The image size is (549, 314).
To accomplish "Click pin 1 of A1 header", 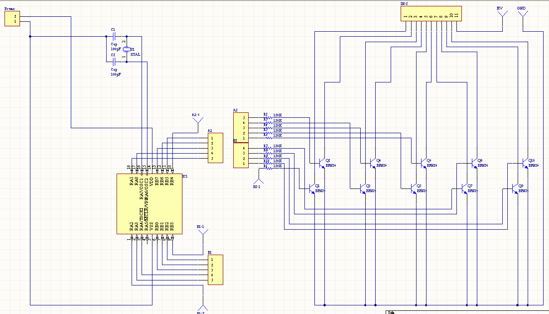I will pos(212,138).
